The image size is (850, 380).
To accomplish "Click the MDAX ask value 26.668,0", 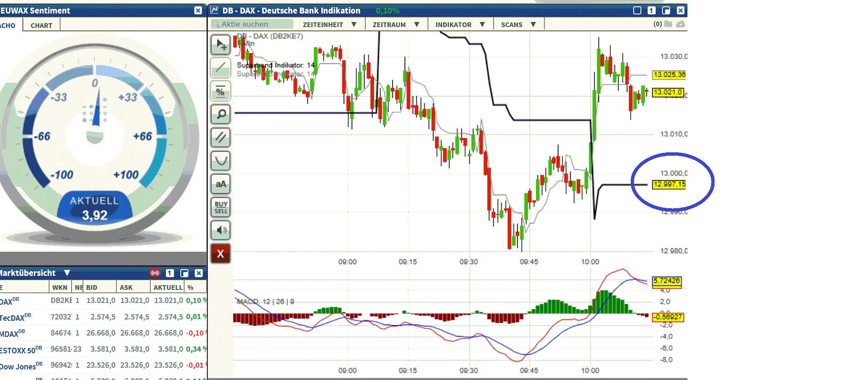I will 135,333.
